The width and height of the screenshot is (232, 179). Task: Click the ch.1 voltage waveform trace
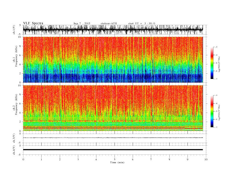(113, 30)
